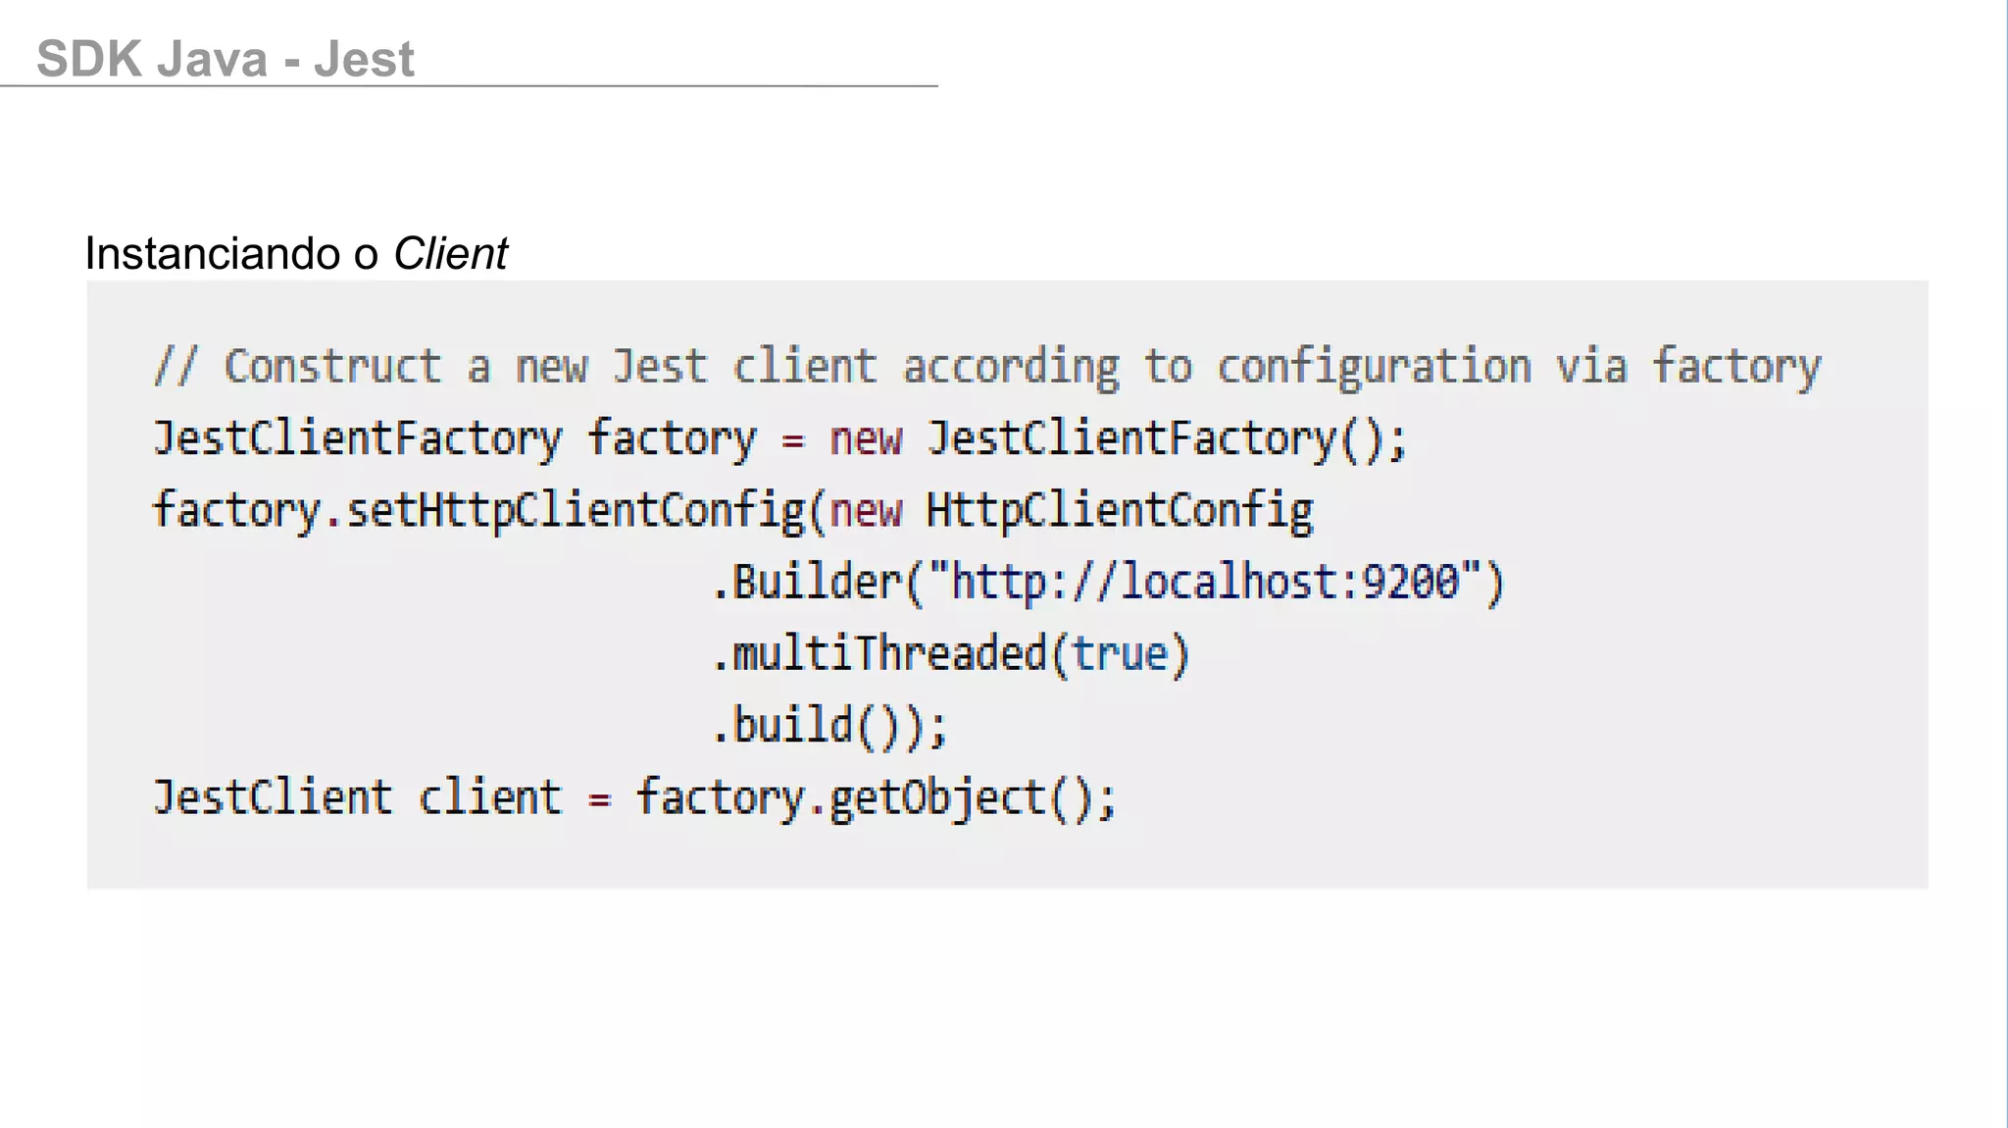The width and height of the screenshot is (2008, 1128).
Task: Click the line "JestClient client = factory.getObject();"
Action: tap(635, 797)
